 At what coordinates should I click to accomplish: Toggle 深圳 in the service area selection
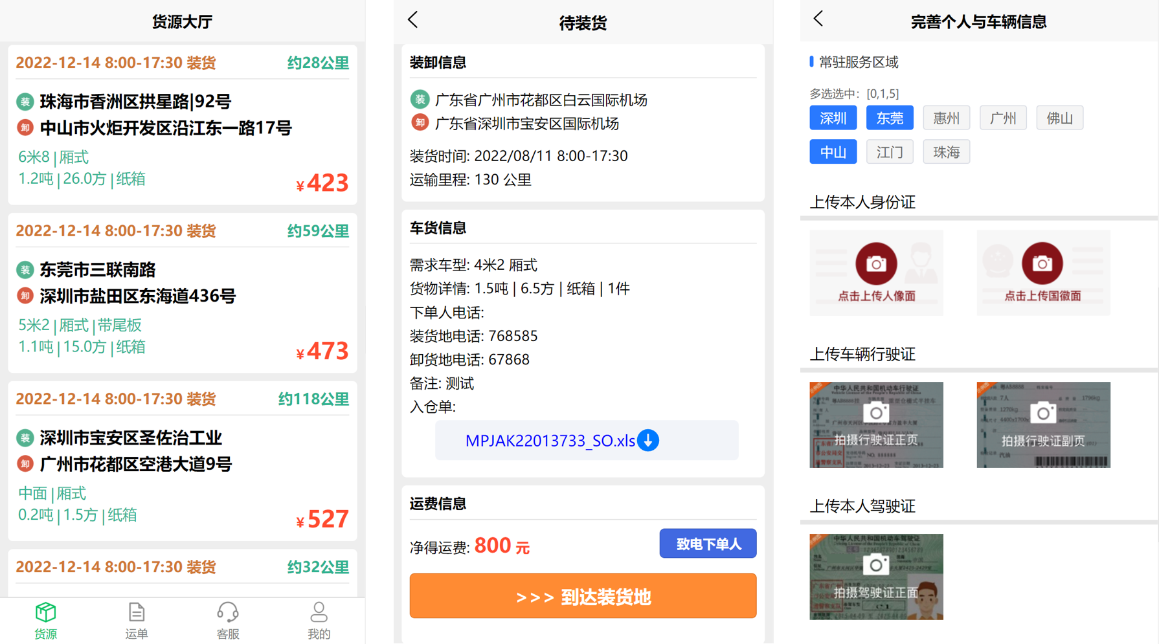pos(833,118)
